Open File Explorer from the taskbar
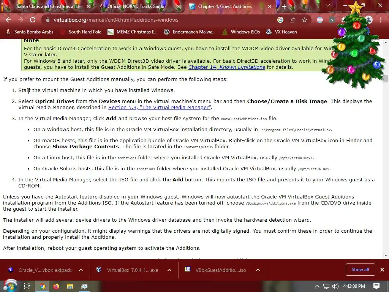 (x=70, y=286)
